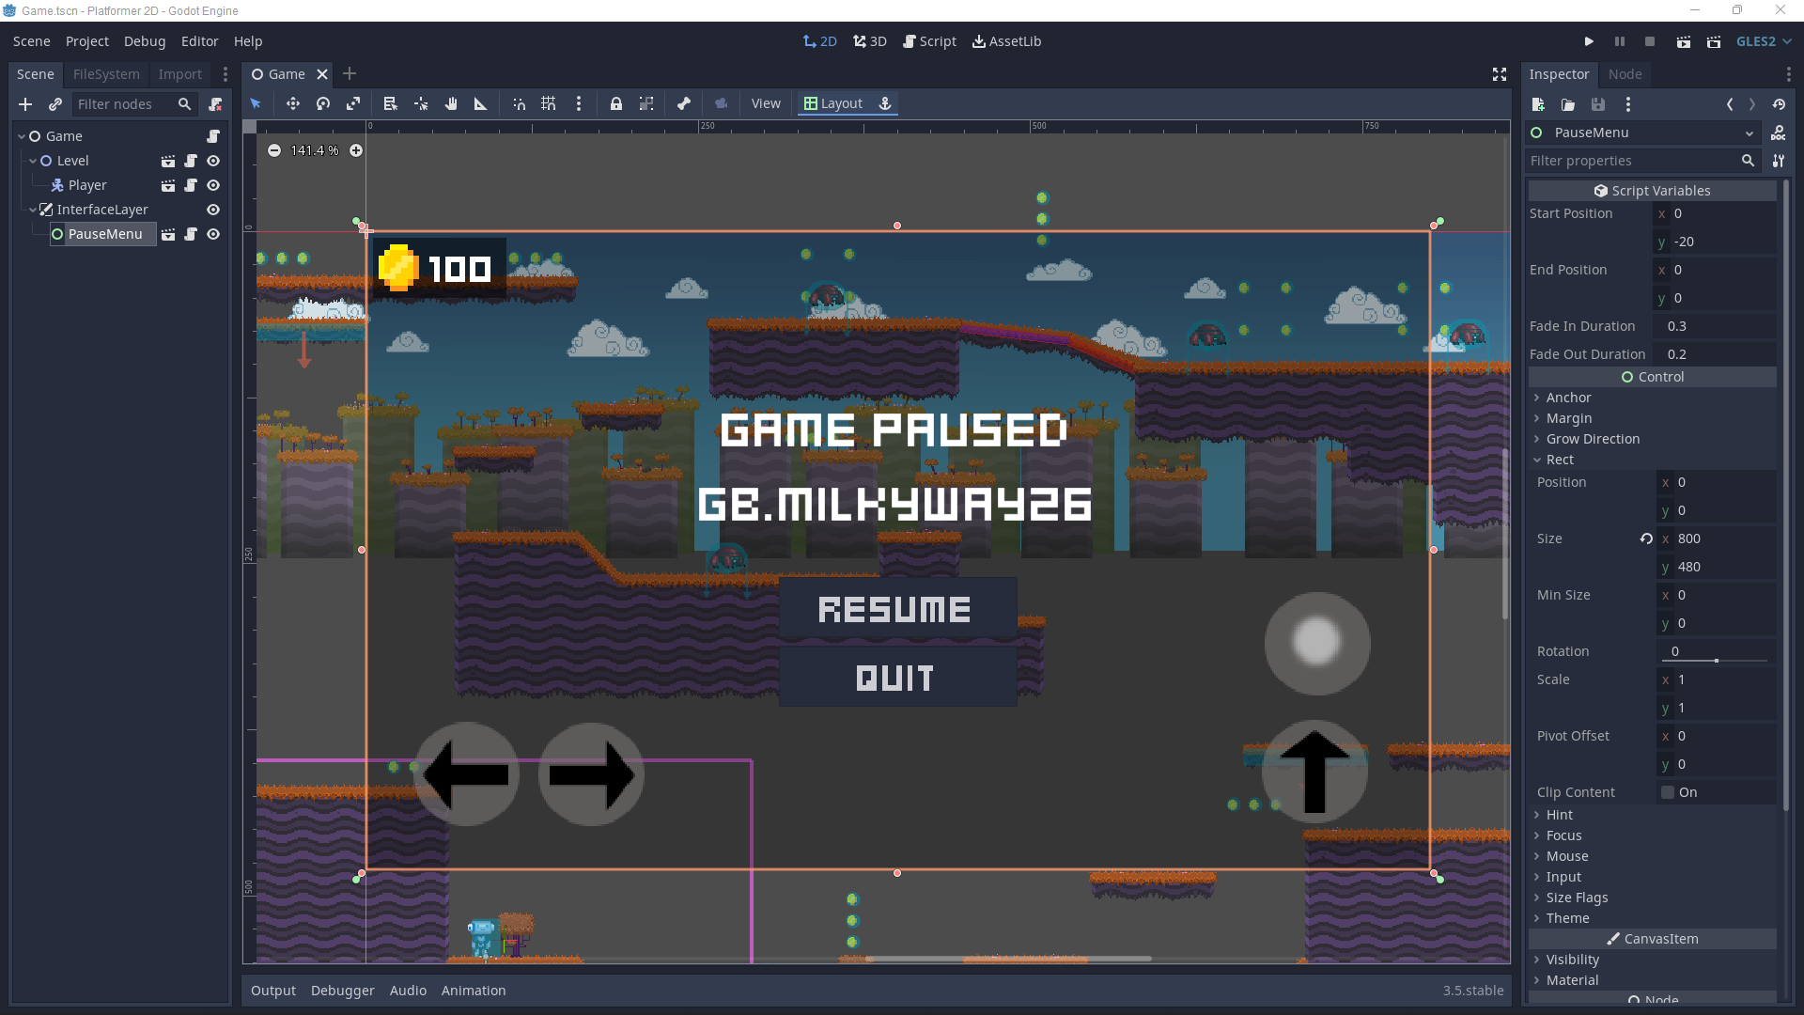This screenshot has width=1804, height=1015.
Task: Go to previous edited object
Action: coord(1730,104)
